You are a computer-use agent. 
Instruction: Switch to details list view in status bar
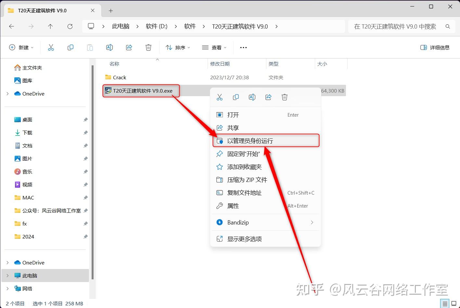444,303
